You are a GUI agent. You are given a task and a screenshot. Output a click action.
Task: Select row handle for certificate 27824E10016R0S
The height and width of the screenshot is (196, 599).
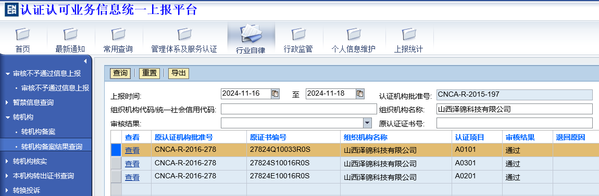point(116,177)
